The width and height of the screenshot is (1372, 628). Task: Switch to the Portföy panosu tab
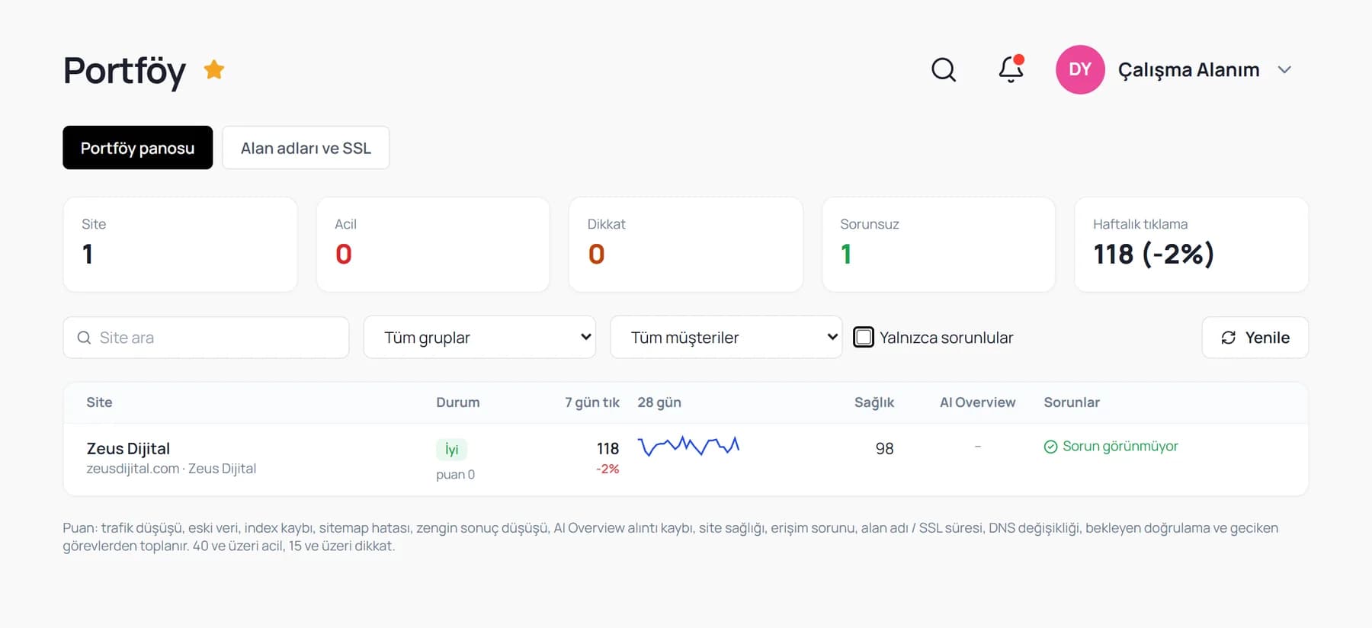coord(138,148)
